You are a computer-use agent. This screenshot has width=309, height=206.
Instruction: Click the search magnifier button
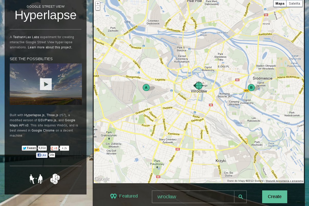(x=241, y=197)
